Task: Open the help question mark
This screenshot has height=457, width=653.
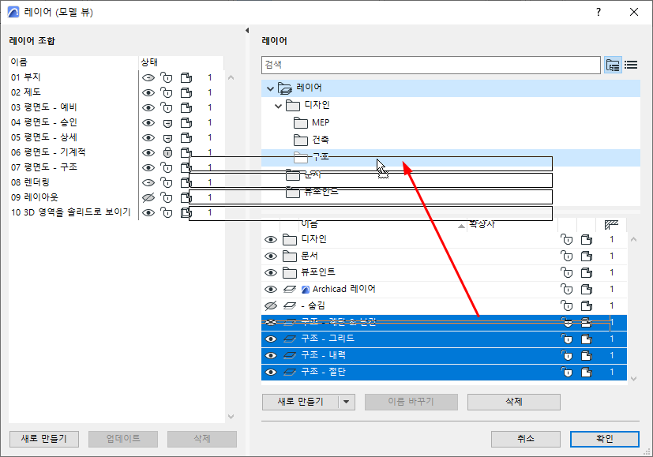Action: coord(599,12)
